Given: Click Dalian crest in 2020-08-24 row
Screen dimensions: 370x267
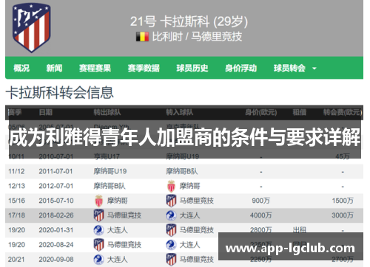Looking at the screenshot, I should click(x=171, y=245).
